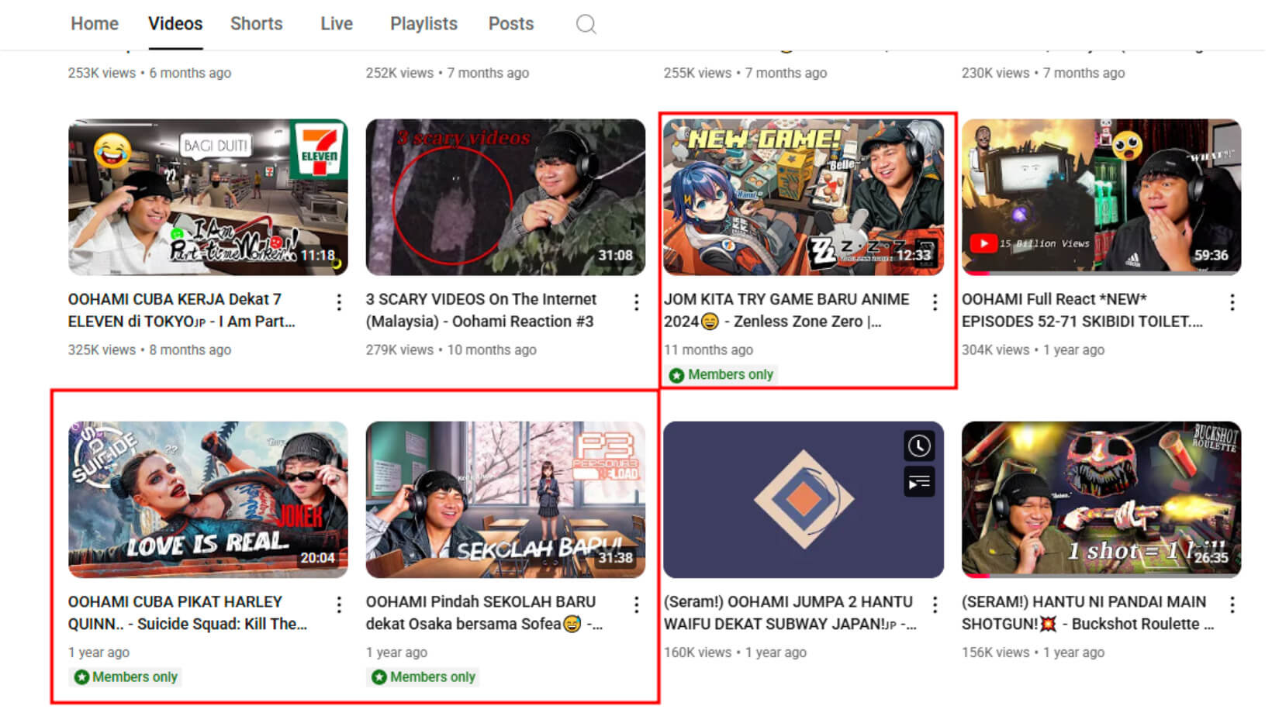This screenshot has width=1272, height=716.
Task: Open options menu for SKIBIDI TOILET video
Action: [x=1232, y=302]
